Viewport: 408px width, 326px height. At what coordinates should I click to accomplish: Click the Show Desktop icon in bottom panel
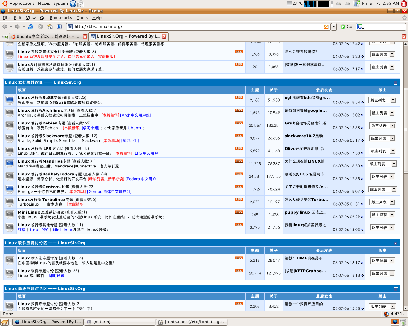[x=4, y=322]
